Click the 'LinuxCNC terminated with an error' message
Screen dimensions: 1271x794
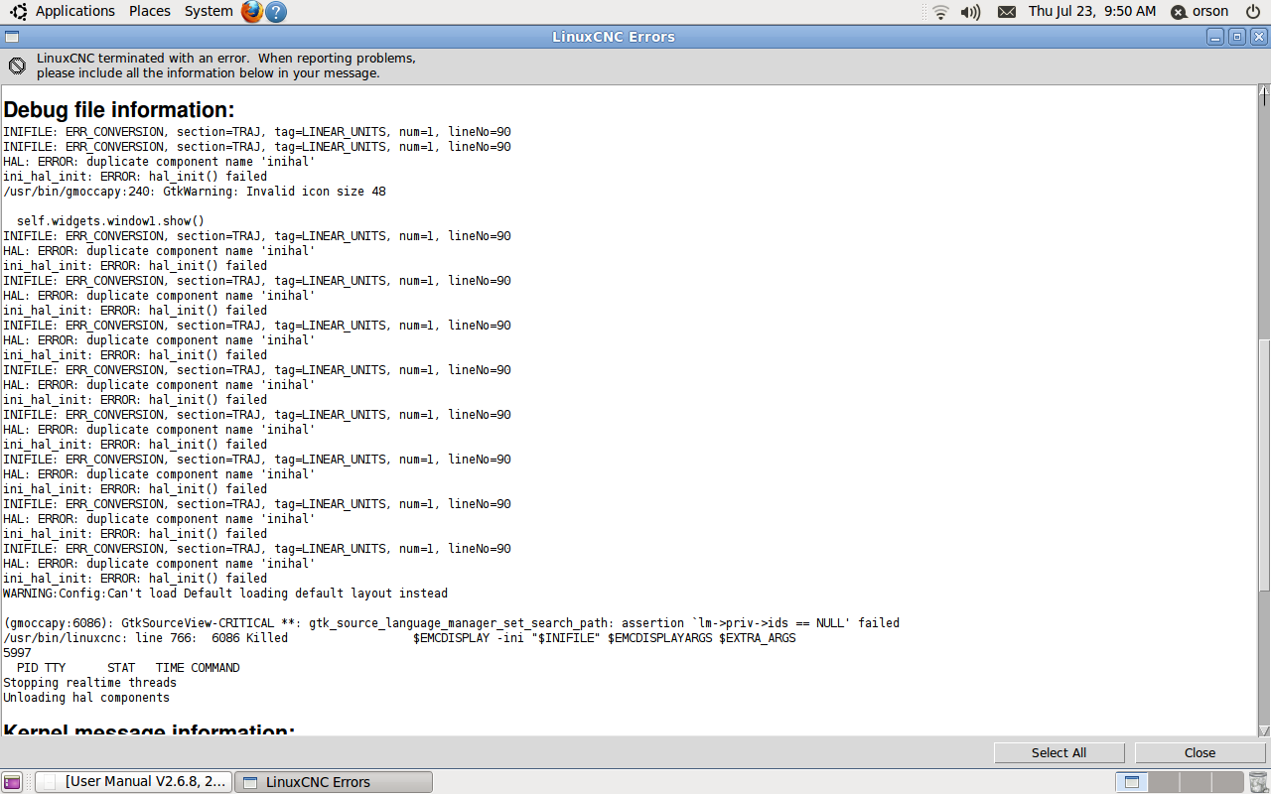tap(226, 66)
